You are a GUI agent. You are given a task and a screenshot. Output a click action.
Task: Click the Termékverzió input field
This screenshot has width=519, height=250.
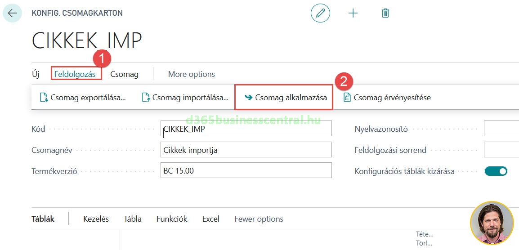coord(246,171)
